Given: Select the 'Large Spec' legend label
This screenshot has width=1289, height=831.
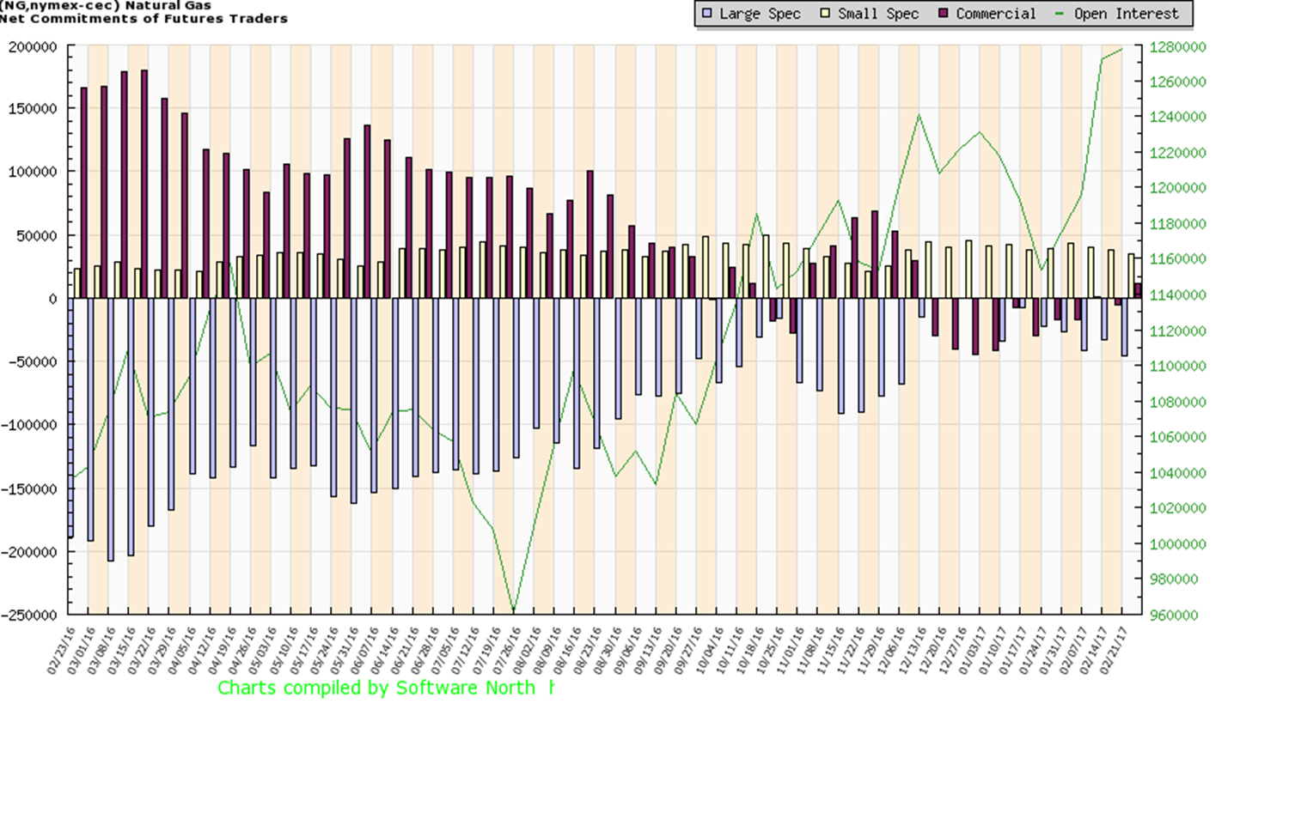Looking at the screenshot, I should tap(760, 14).
